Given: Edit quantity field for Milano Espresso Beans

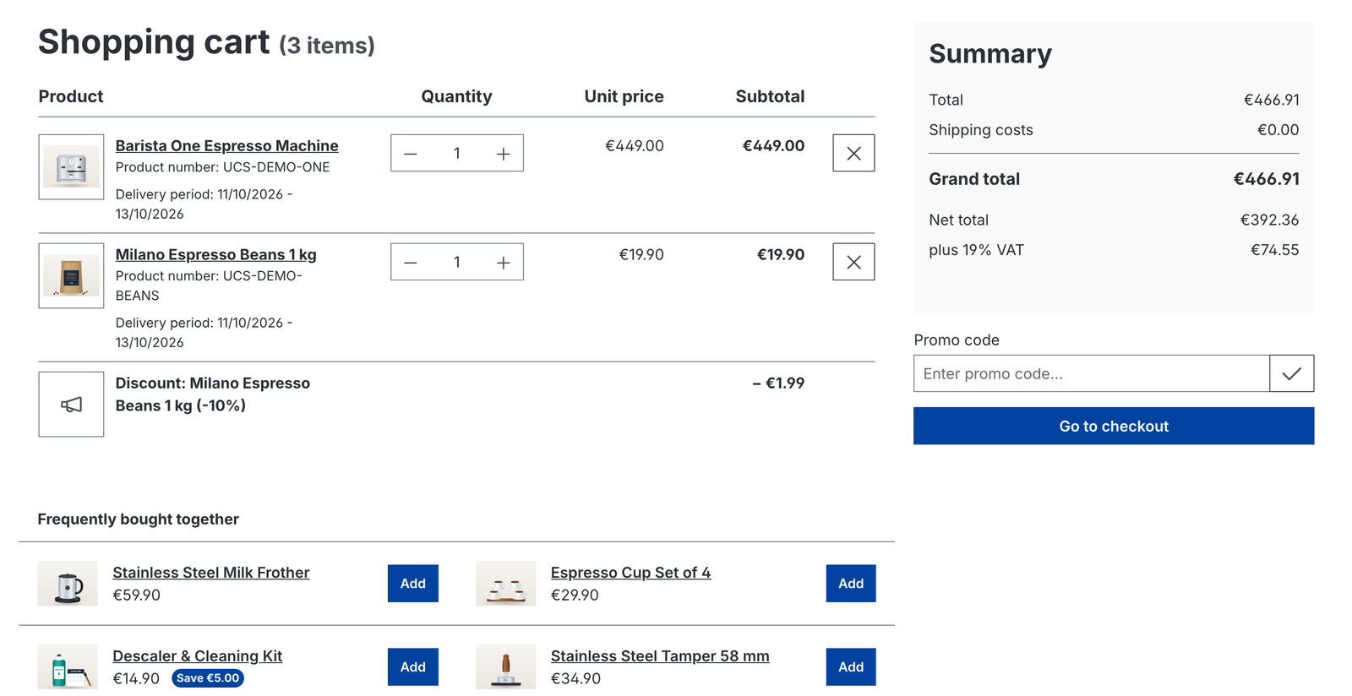Looking at the screenshot, I should click(x=457, y=263).
